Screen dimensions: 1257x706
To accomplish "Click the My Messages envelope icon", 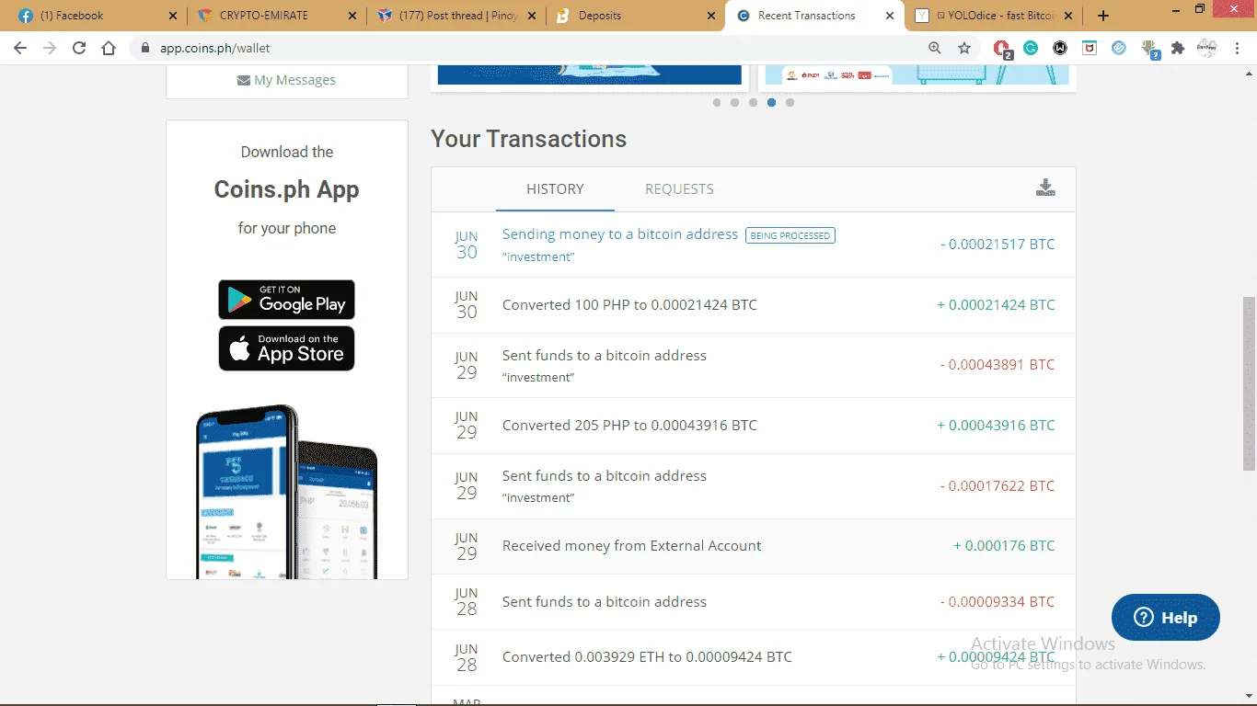I will [x=244, y=80].
